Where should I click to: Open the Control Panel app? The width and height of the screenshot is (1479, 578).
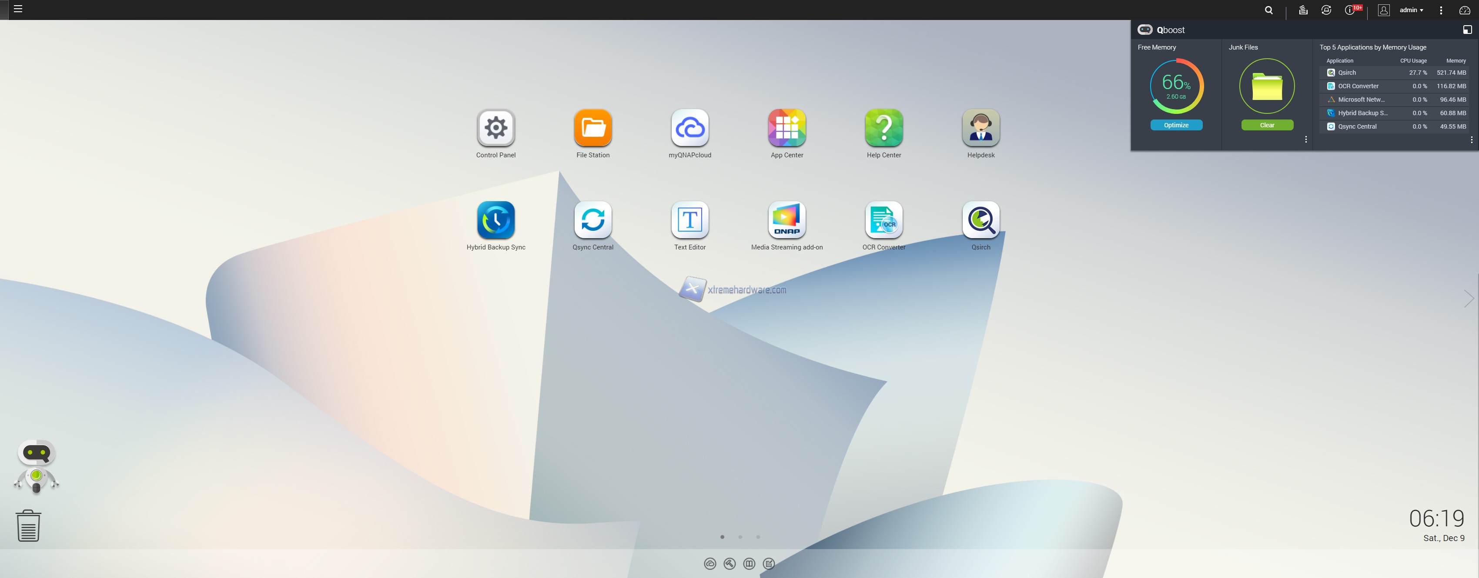coord(495,128)
